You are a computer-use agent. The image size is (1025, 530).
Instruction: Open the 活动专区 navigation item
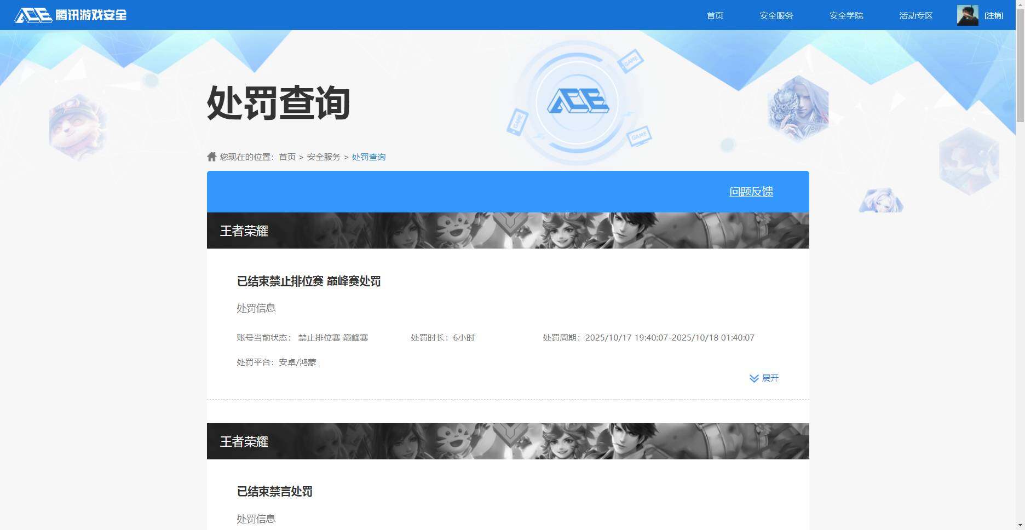(x=915, y=15)
